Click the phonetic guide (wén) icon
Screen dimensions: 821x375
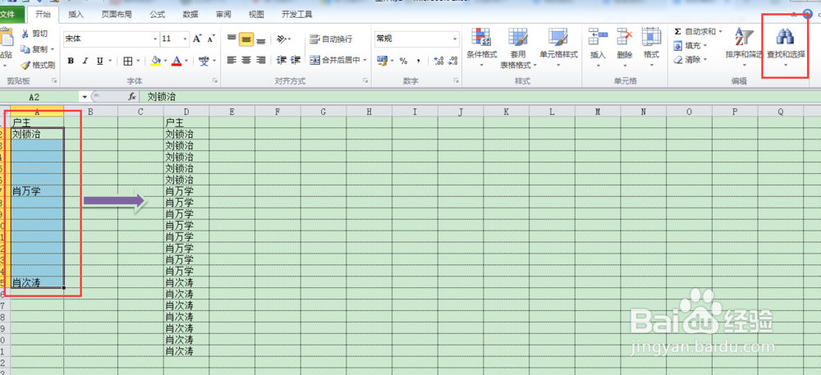[204, 62]
